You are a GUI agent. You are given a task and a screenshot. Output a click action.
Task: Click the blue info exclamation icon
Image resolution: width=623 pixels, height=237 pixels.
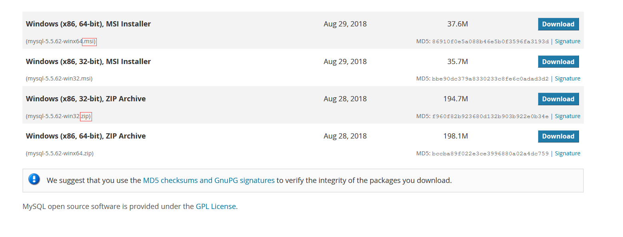click(34, 179)
